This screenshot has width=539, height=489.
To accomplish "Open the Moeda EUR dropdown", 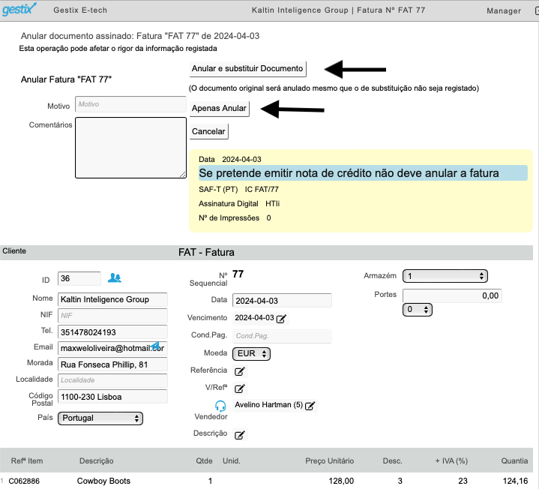I will click(x=252, y=353).
